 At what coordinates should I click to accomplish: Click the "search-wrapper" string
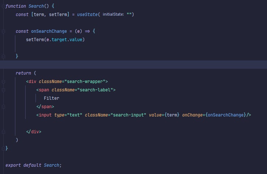(85, 82)
